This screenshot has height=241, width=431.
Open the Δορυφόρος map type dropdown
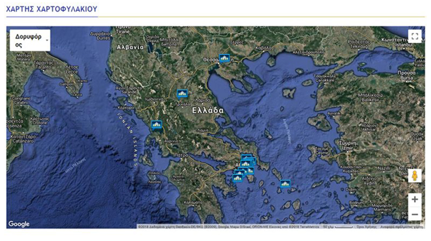(x=30, y=40)
